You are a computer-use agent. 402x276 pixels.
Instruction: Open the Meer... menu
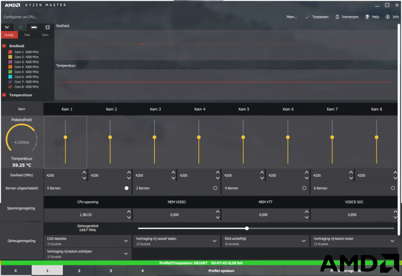point(292,17)
